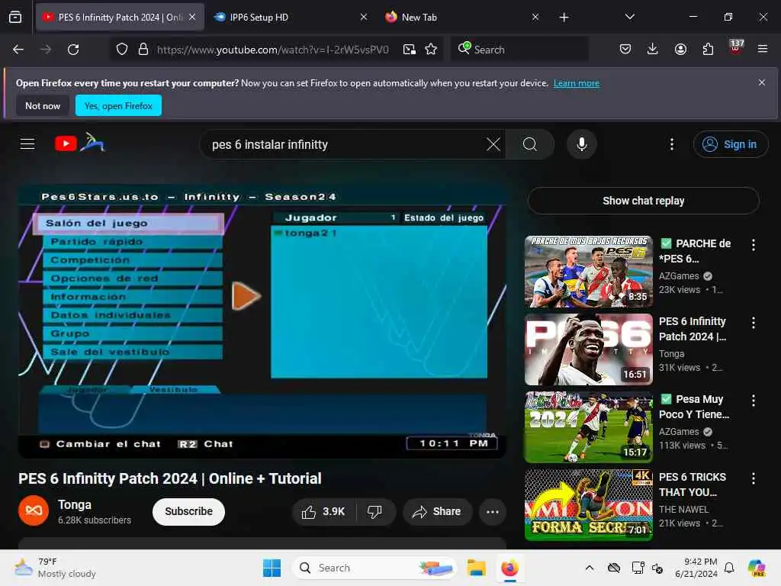Open more actions ellipsis under the video
This screenshot has width=781, height=586.
pyautogui.click(x=493, y=512)
